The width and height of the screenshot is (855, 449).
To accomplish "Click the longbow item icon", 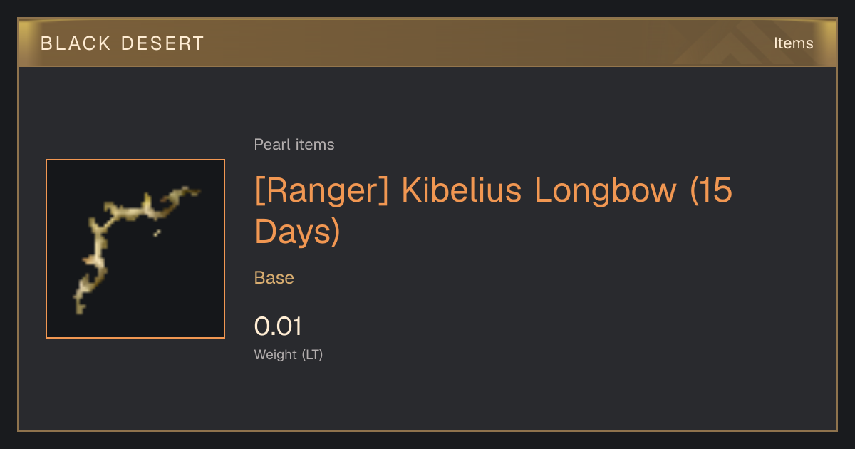I will tap(135, 249).
